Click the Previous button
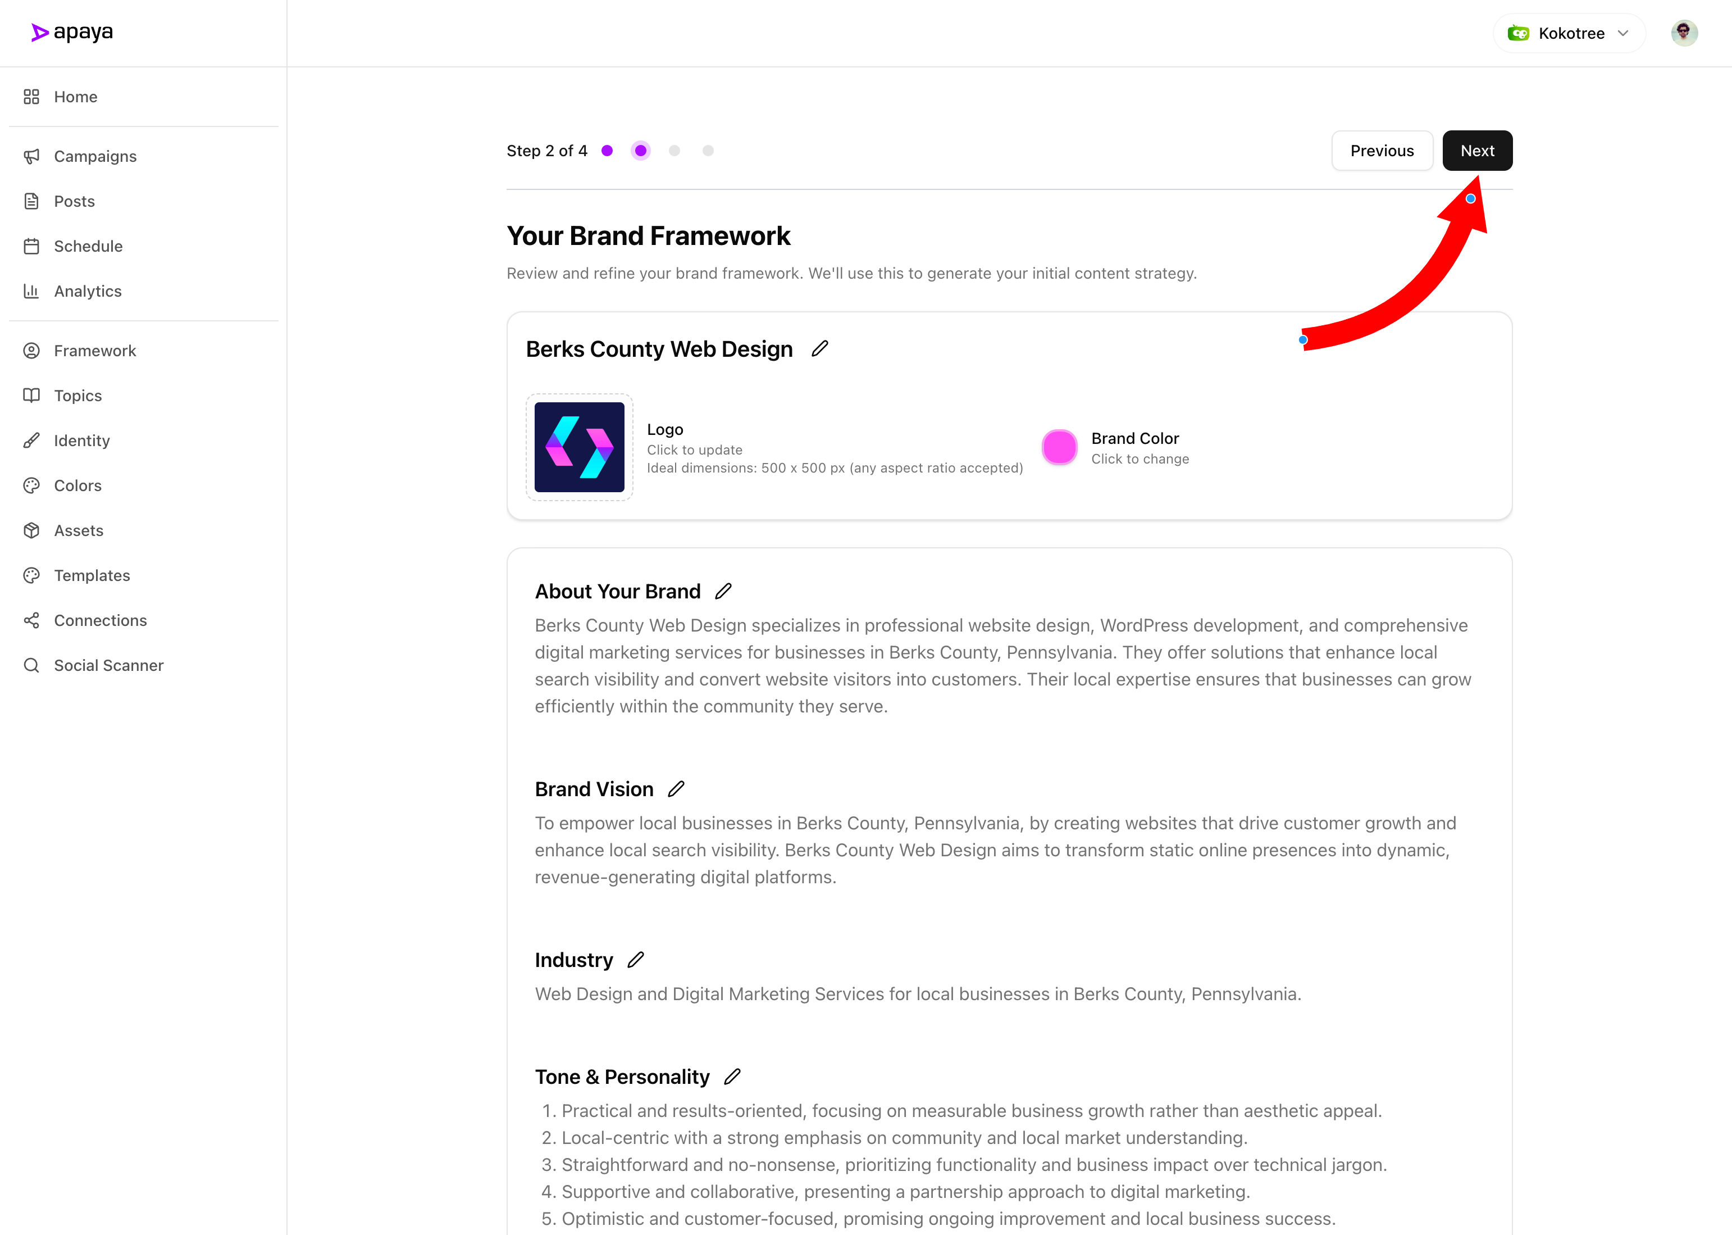 tap(1382, 150)
